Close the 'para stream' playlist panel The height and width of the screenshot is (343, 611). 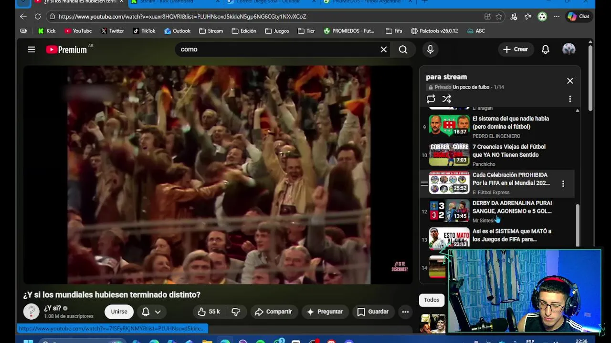[x=570, y=81]
